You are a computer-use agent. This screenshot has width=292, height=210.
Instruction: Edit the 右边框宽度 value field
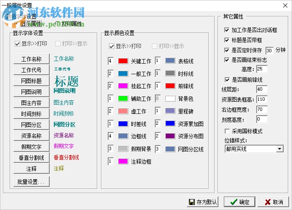[262, 109]
